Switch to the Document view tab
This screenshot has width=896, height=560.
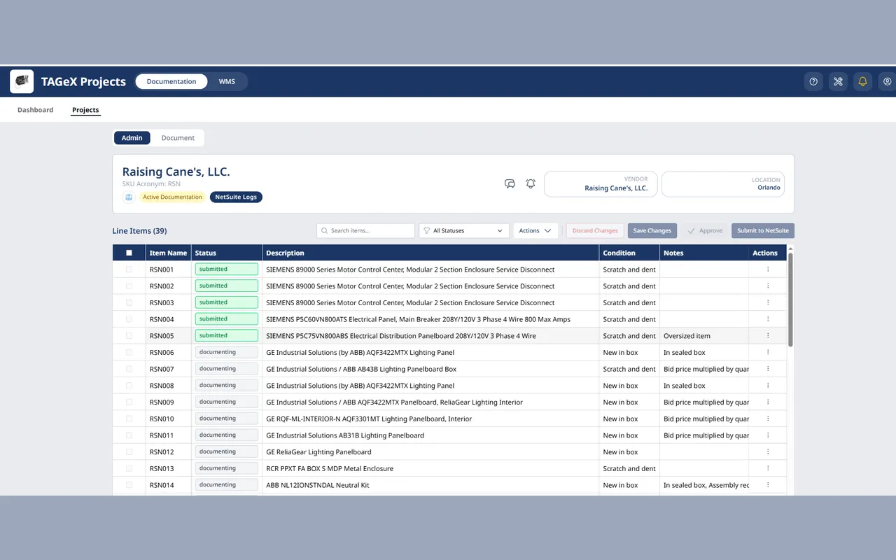(x=178, y=138)
